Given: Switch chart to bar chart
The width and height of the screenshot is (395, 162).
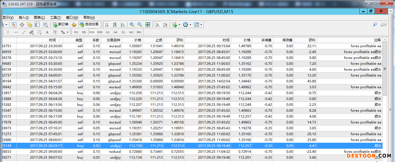Looking at the screenshot, I should click(x=107, y=25).
